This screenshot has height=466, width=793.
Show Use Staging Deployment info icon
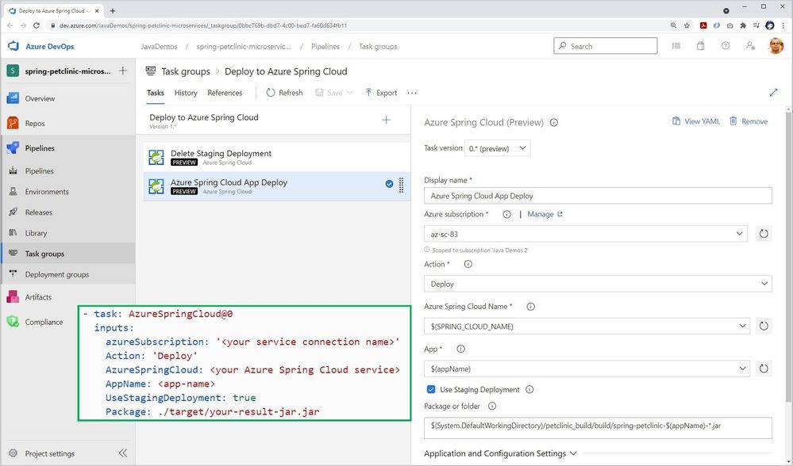pyautogui.click(x=529, y=389)
